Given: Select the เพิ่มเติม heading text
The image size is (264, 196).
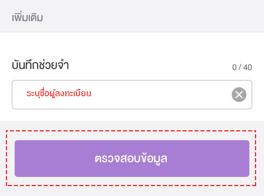Looking at the screenshot, I should point(27,17).
